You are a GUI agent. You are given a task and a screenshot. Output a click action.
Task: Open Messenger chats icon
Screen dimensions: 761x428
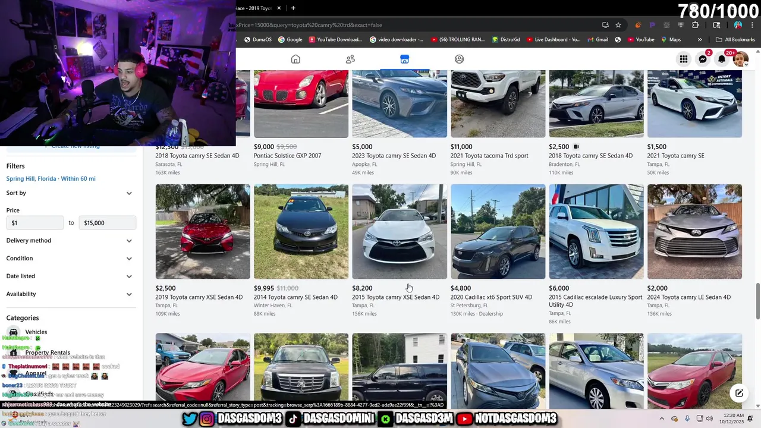pos(703,59)
